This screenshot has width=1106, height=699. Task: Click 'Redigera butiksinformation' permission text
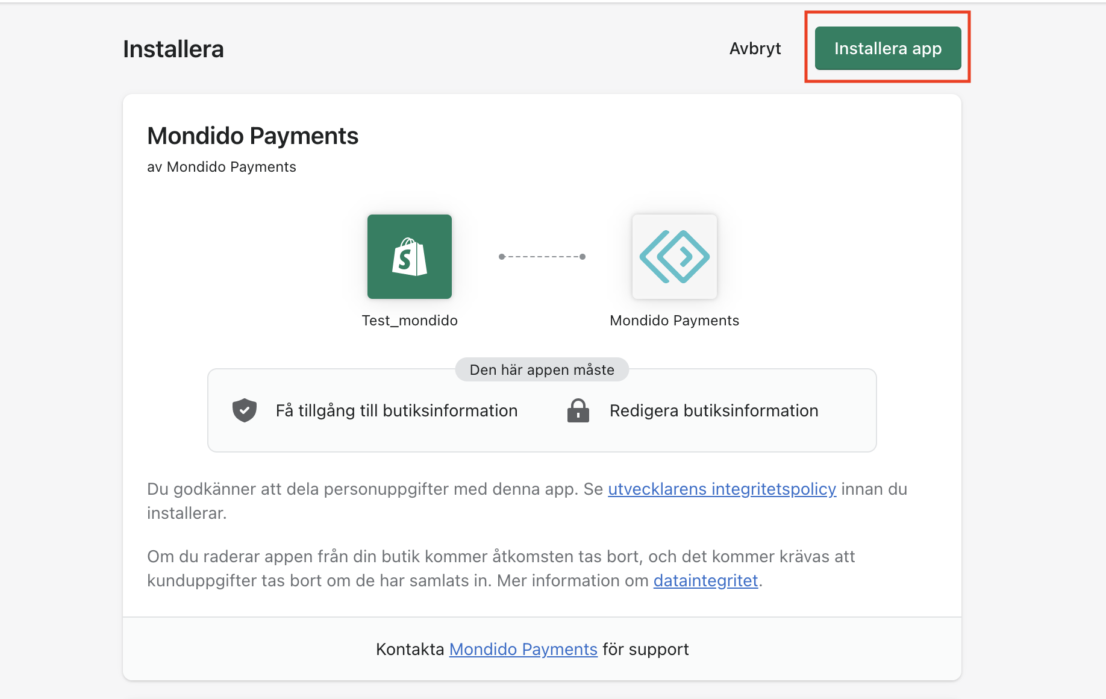[714, 410]
